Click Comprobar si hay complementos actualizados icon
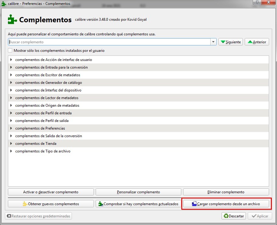The height and width of the screenshot is (225, 277). coord(101,204)
